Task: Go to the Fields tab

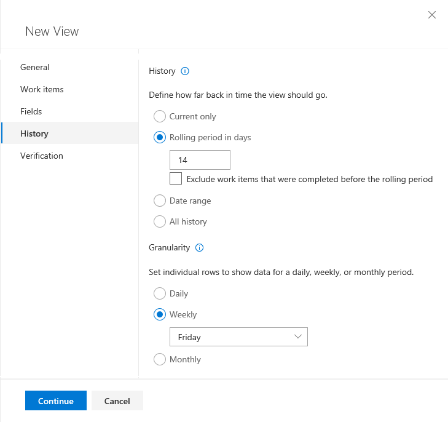Action: pos(69,111)
